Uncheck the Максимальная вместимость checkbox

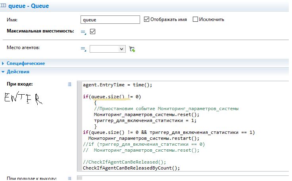(92, 31)
